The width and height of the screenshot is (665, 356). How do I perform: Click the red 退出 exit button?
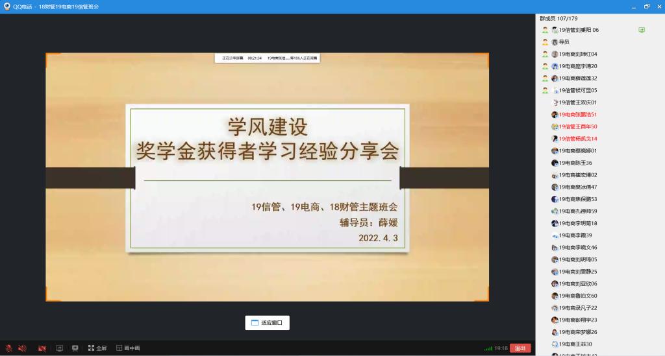click(520, 348)
